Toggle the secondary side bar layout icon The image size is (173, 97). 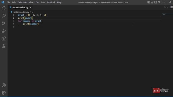click(x=156, y=2)
